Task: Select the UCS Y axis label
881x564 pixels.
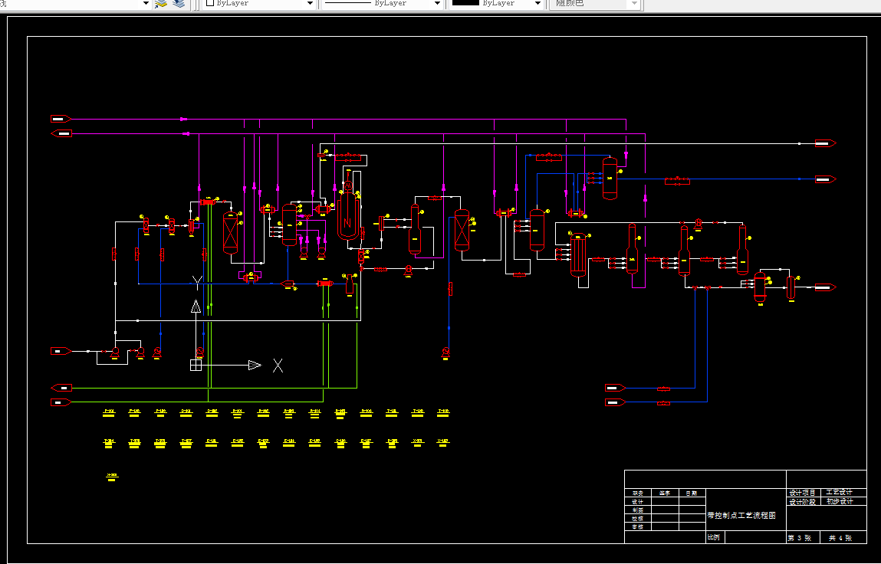Action: (x=196, y=283)
